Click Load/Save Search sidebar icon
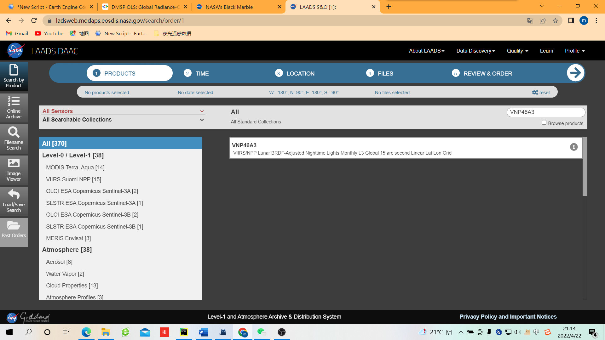The image size is (605, 340). pos(14,201)
